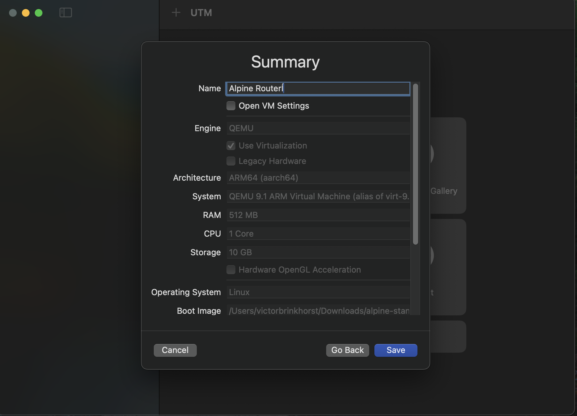Click the yellow minimize window button
The image size is (577, 416).
point(26,13)
